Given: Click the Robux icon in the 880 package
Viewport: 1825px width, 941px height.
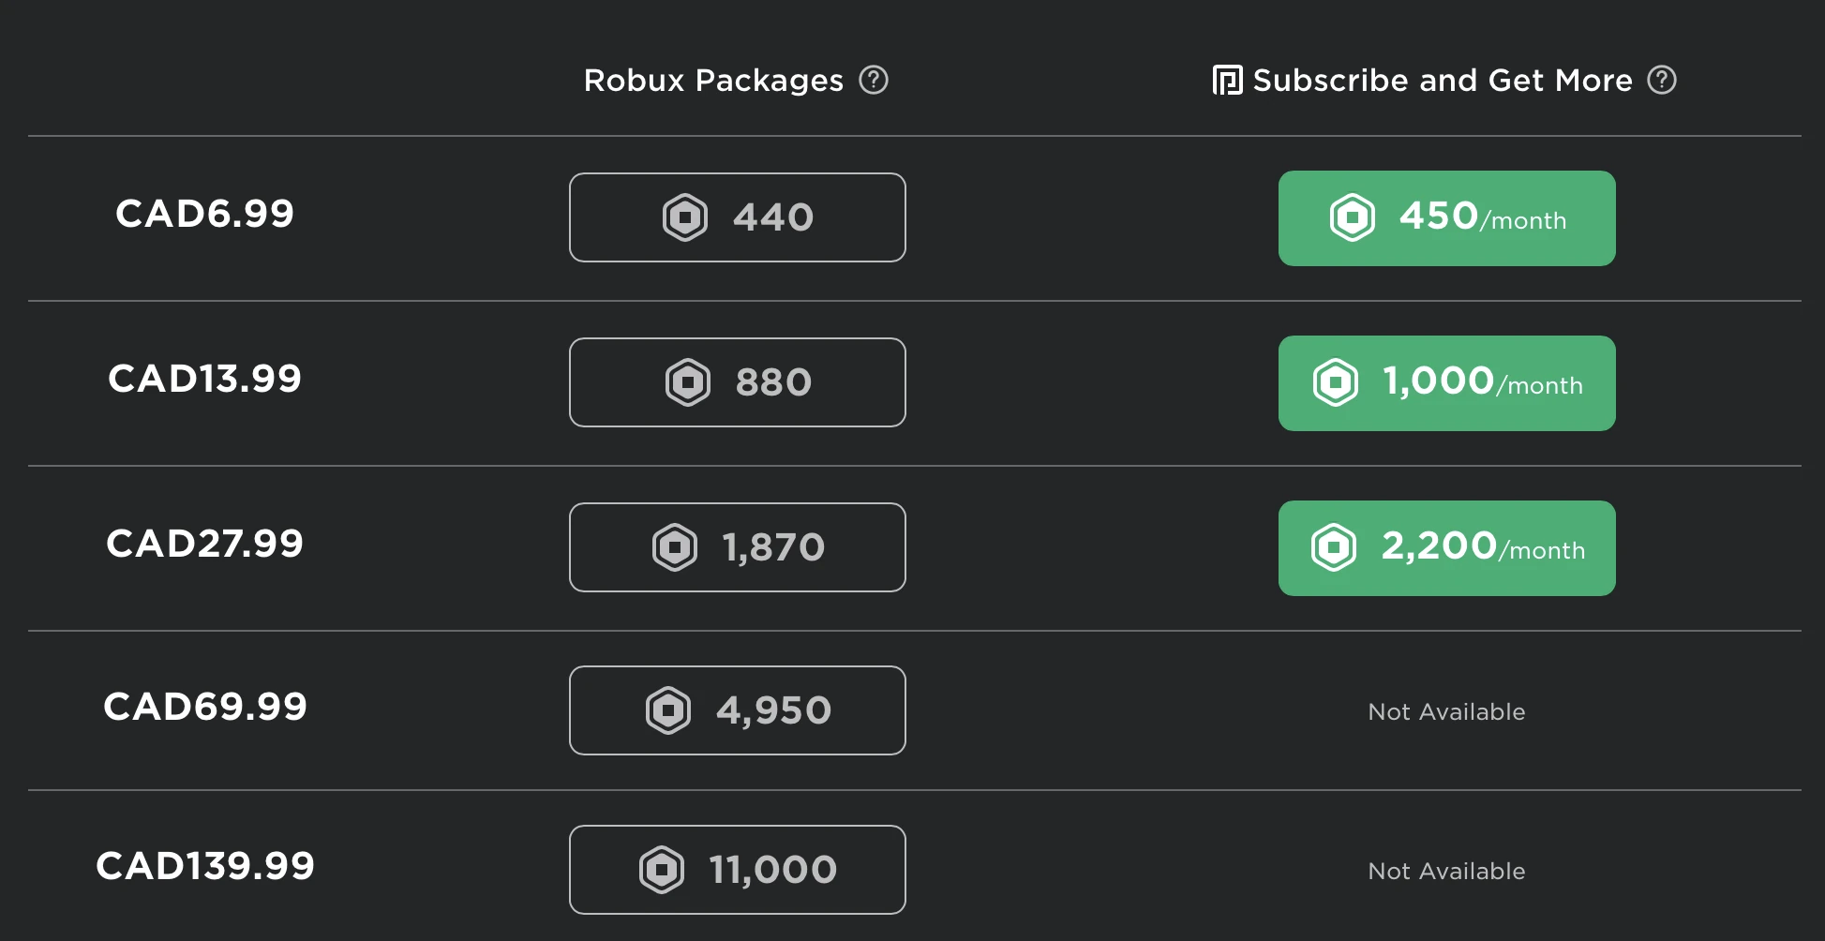Looking at the screenshot, I should point(687,381).
